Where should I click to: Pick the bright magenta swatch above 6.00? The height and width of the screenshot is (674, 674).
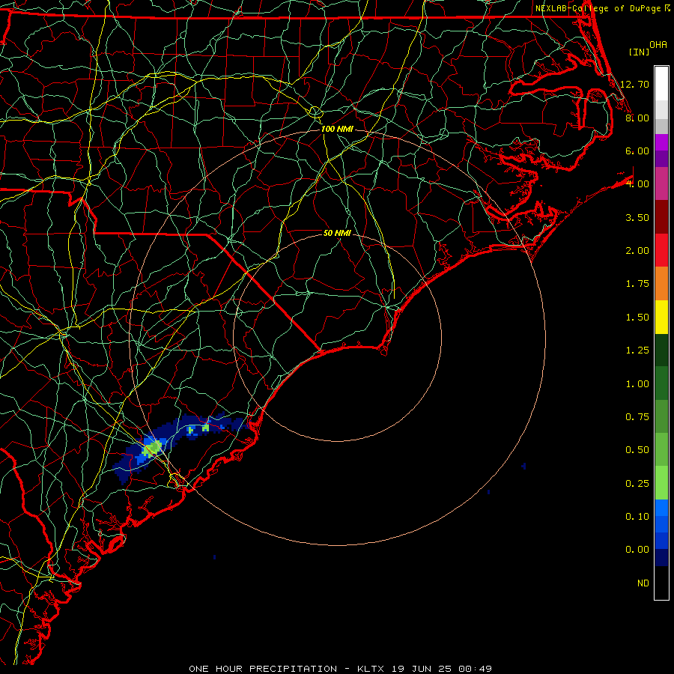point(661,142)
